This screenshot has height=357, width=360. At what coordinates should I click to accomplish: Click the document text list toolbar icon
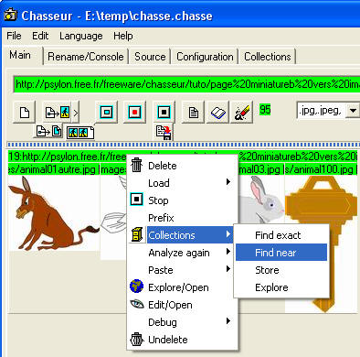pos(194,113)
